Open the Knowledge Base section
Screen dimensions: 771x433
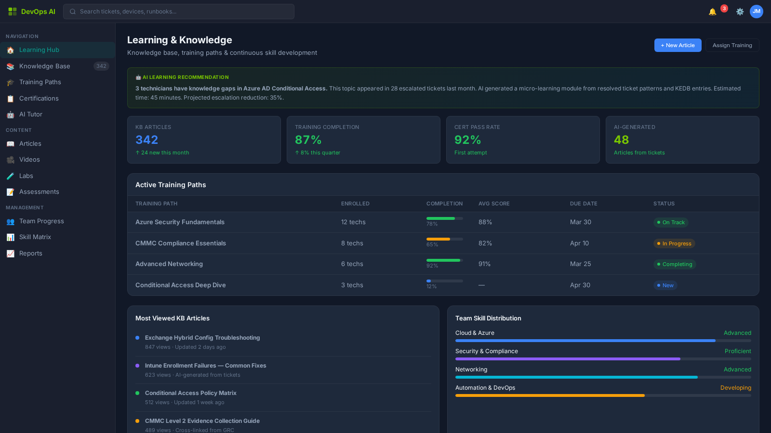click(45, 66)
